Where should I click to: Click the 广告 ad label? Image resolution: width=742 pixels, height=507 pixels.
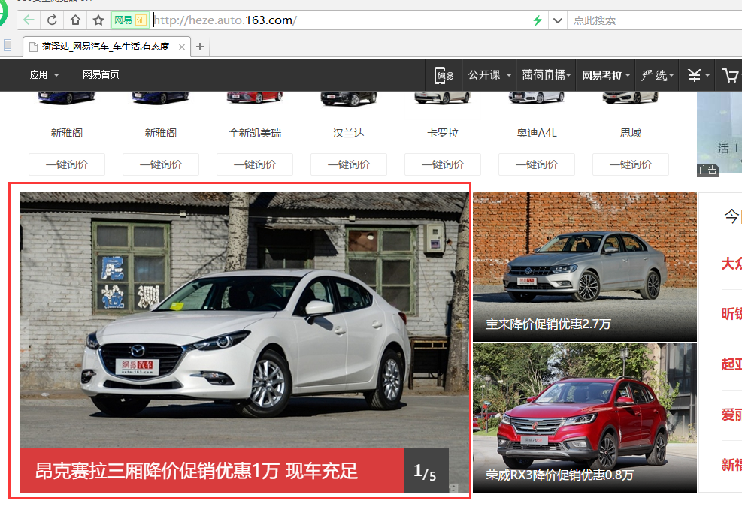708,171
